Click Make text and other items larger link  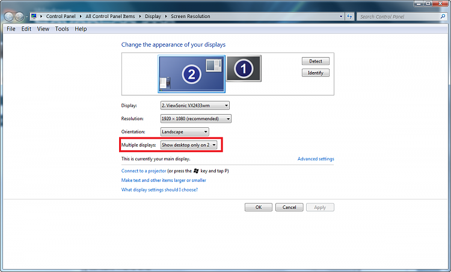(x=164, y=180)
